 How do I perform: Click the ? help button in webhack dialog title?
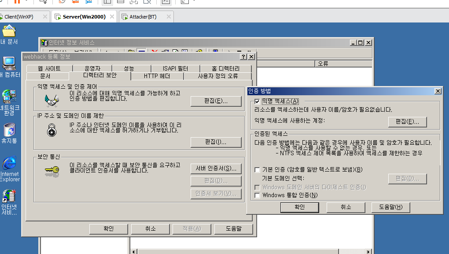coord(243,56)
